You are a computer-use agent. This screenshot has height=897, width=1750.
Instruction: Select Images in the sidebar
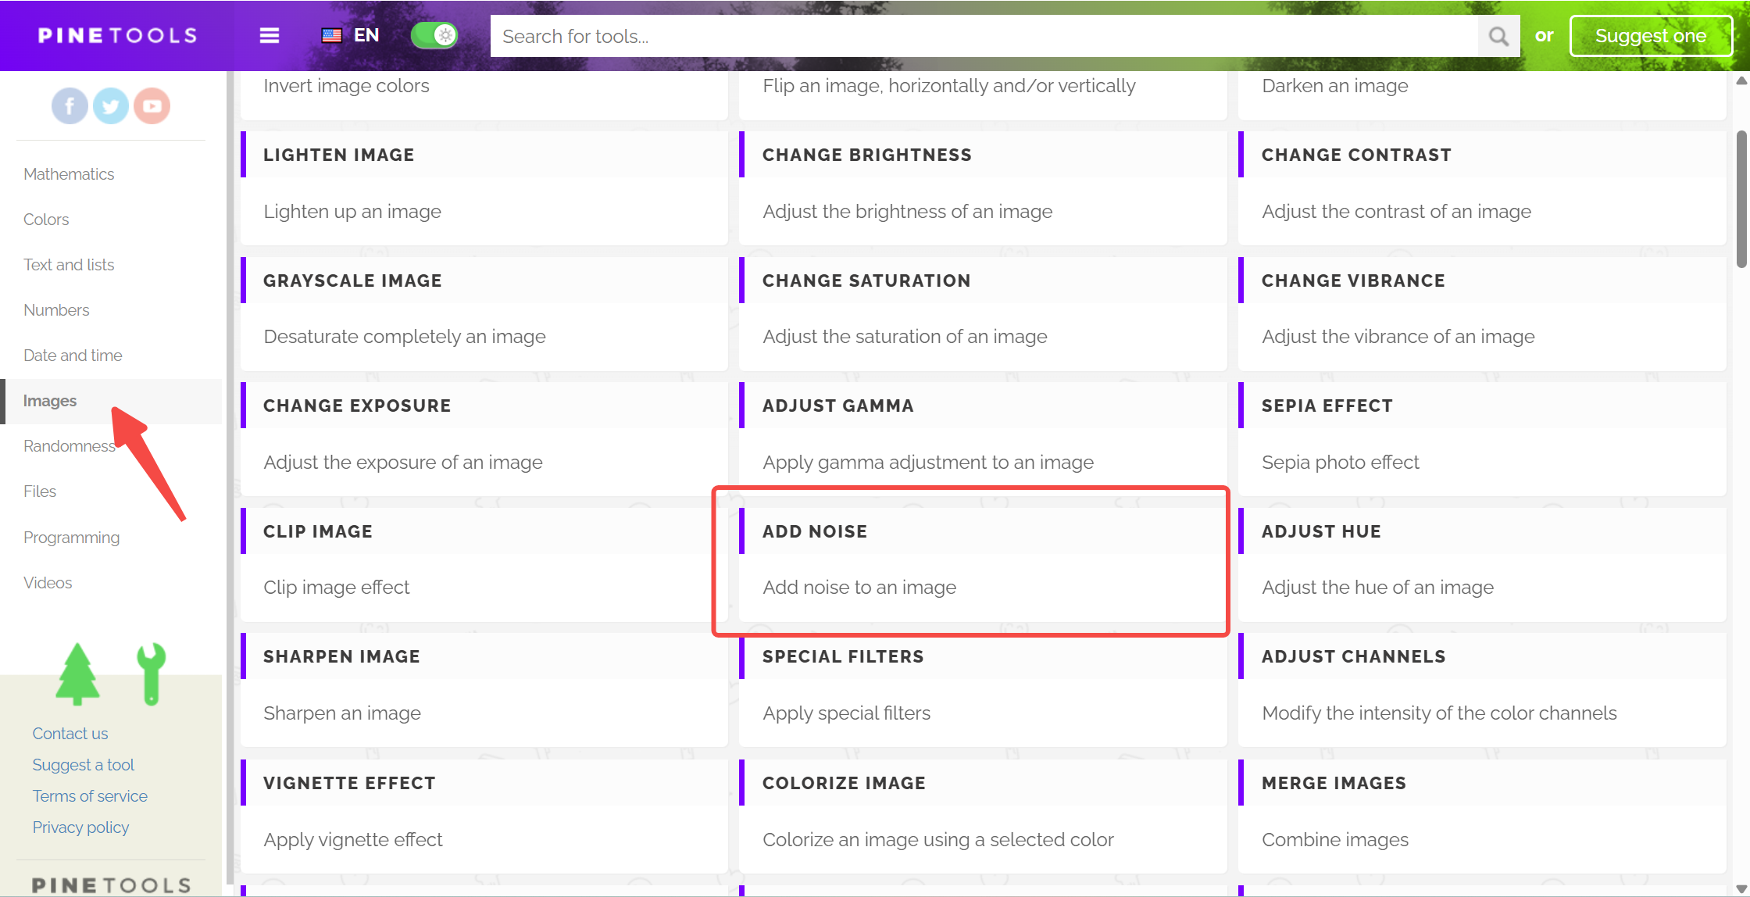[50, 401]
